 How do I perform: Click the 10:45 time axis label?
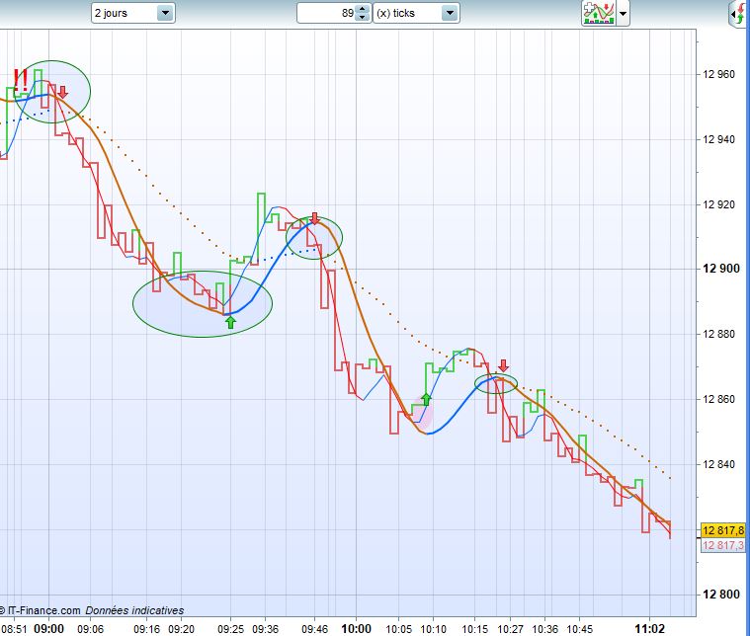[x=580, y=629]
